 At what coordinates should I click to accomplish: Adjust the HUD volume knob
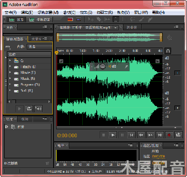(102, 66)
